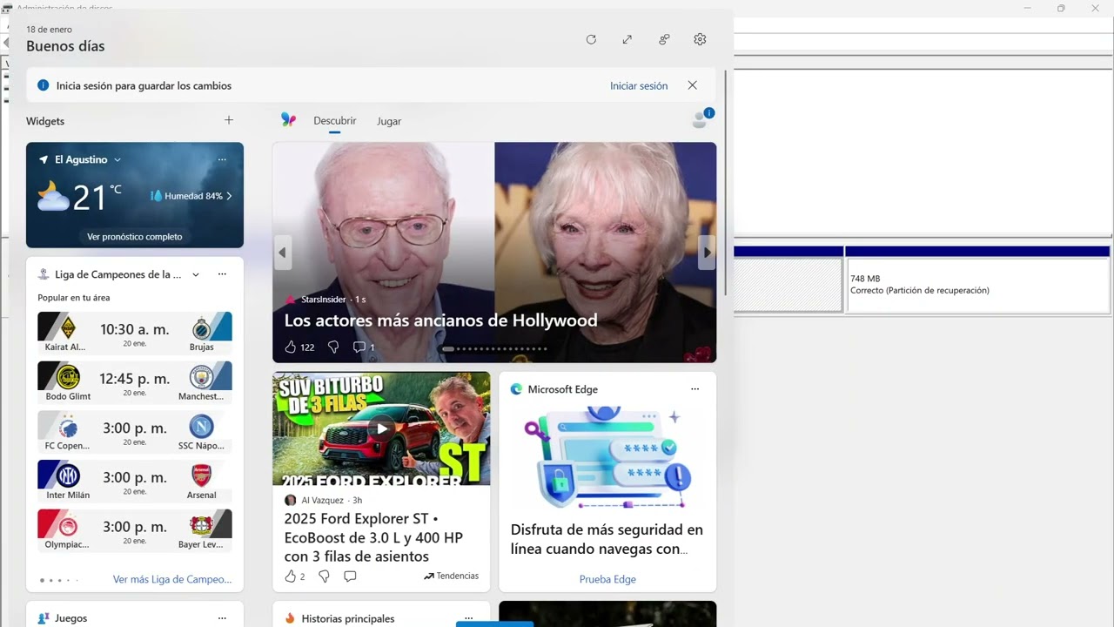Select Bodo Glimt vs Manchester match
Screen dimensions: 1114x627
tap(135, 381)
